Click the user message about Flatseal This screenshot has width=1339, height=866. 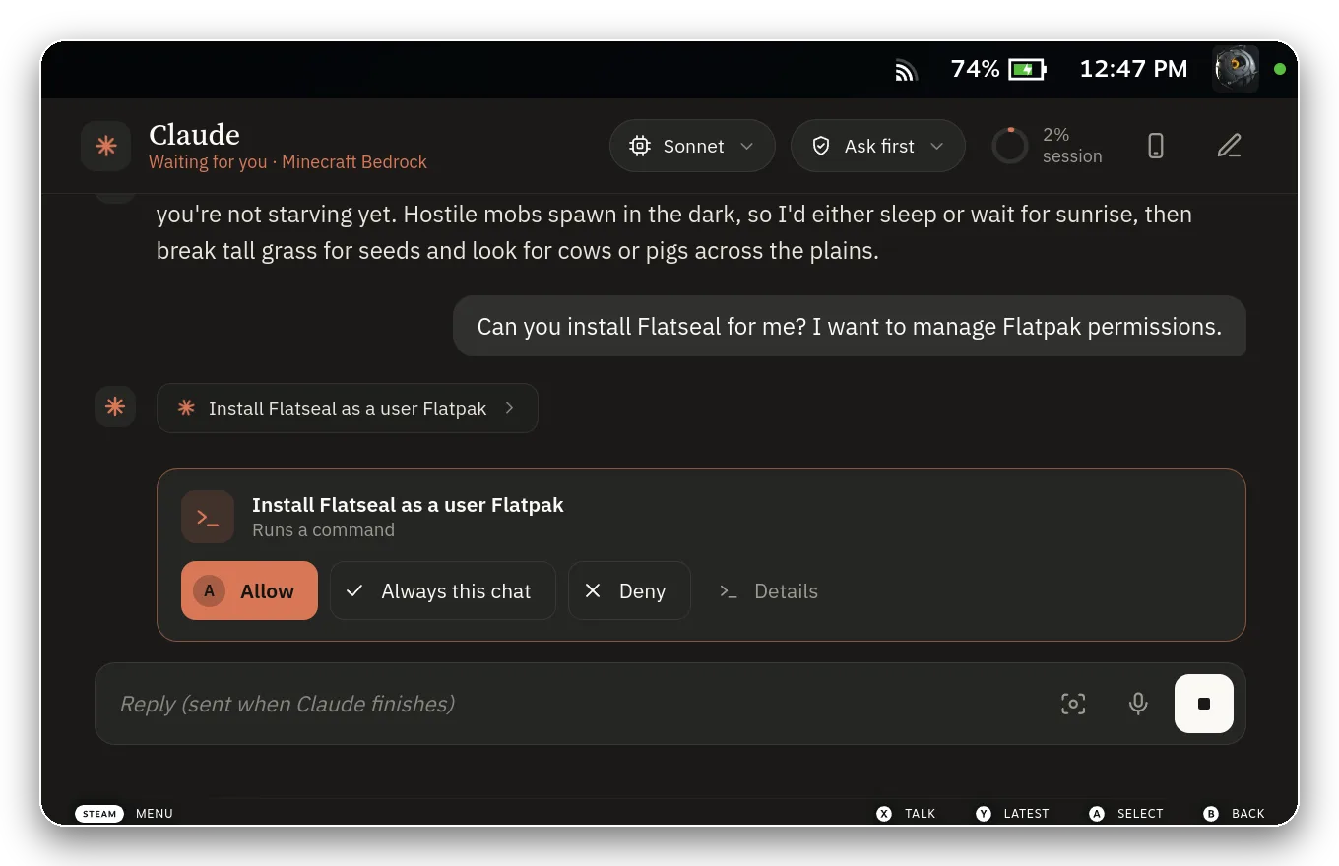[850, 327]
